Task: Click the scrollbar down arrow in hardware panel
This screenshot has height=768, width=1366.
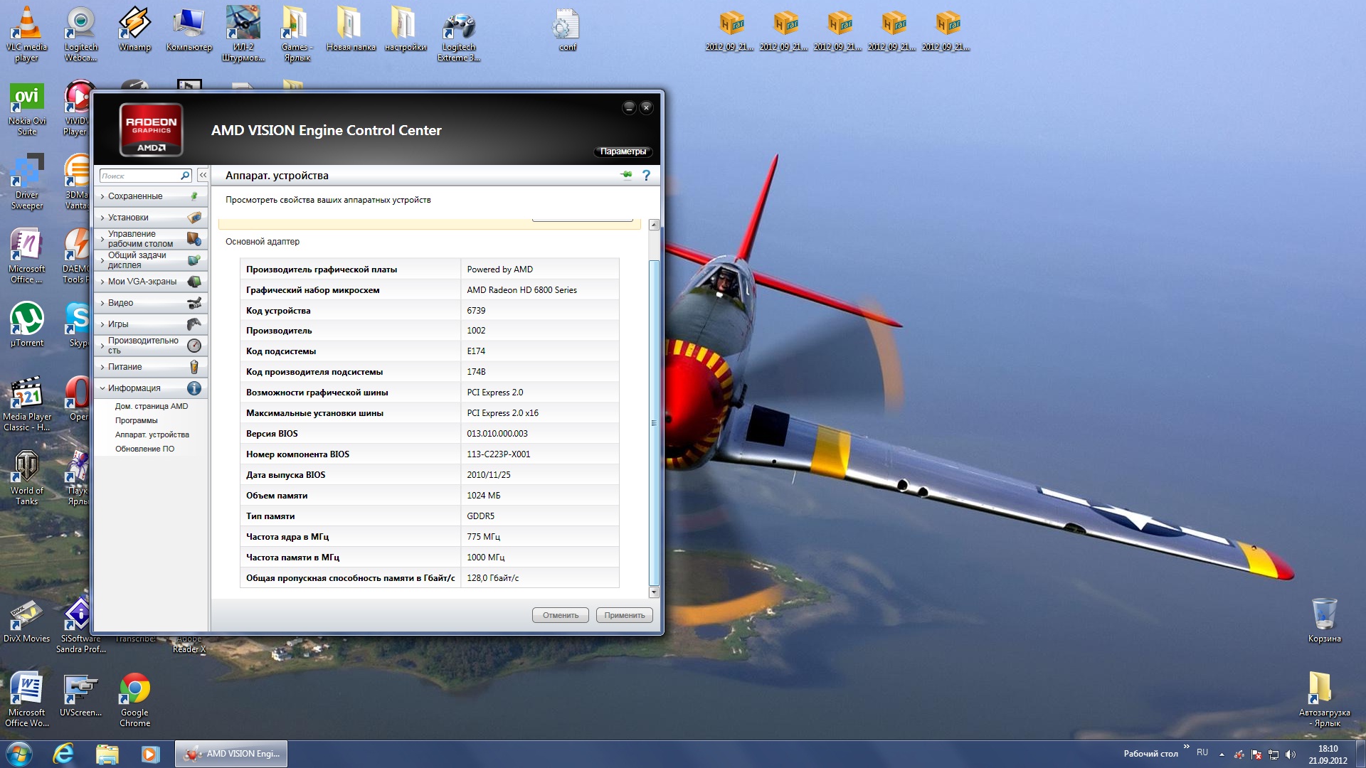Action: (654, 592)
